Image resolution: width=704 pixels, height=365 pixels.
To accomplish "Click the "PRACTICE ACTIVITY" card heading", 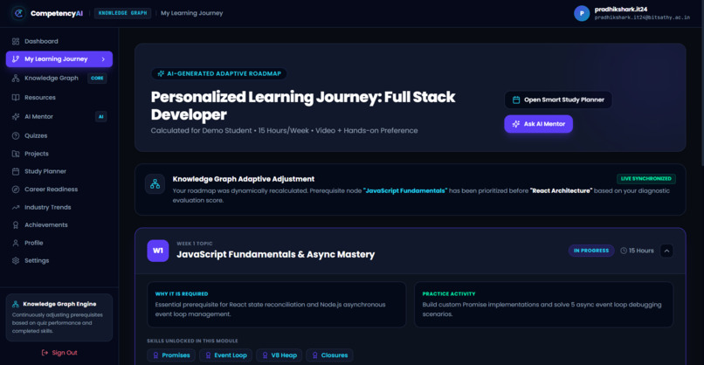I will click(449, 293).
